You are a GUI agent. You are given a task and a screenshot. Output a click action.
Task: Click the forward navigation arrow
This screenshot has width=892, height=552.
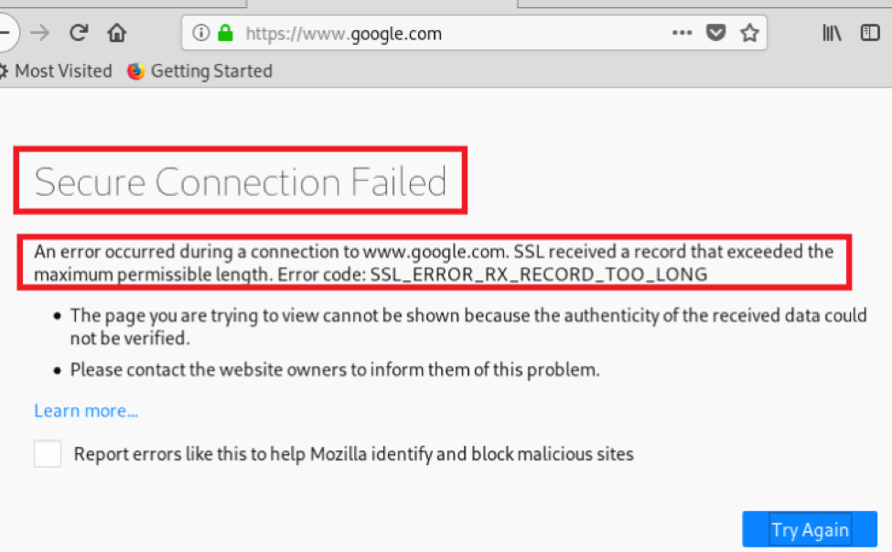click(x=40, y=33)
